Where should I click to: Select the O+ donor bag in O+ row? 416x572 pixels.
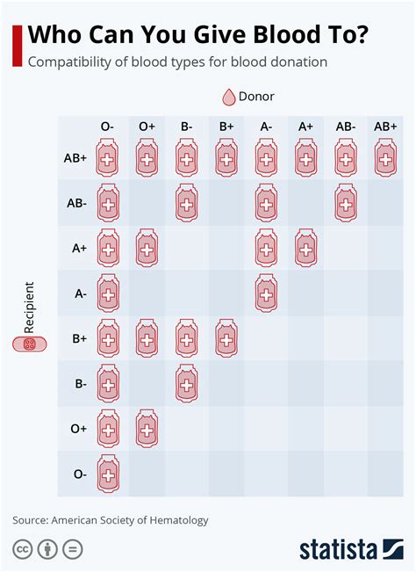click(147, 429)
